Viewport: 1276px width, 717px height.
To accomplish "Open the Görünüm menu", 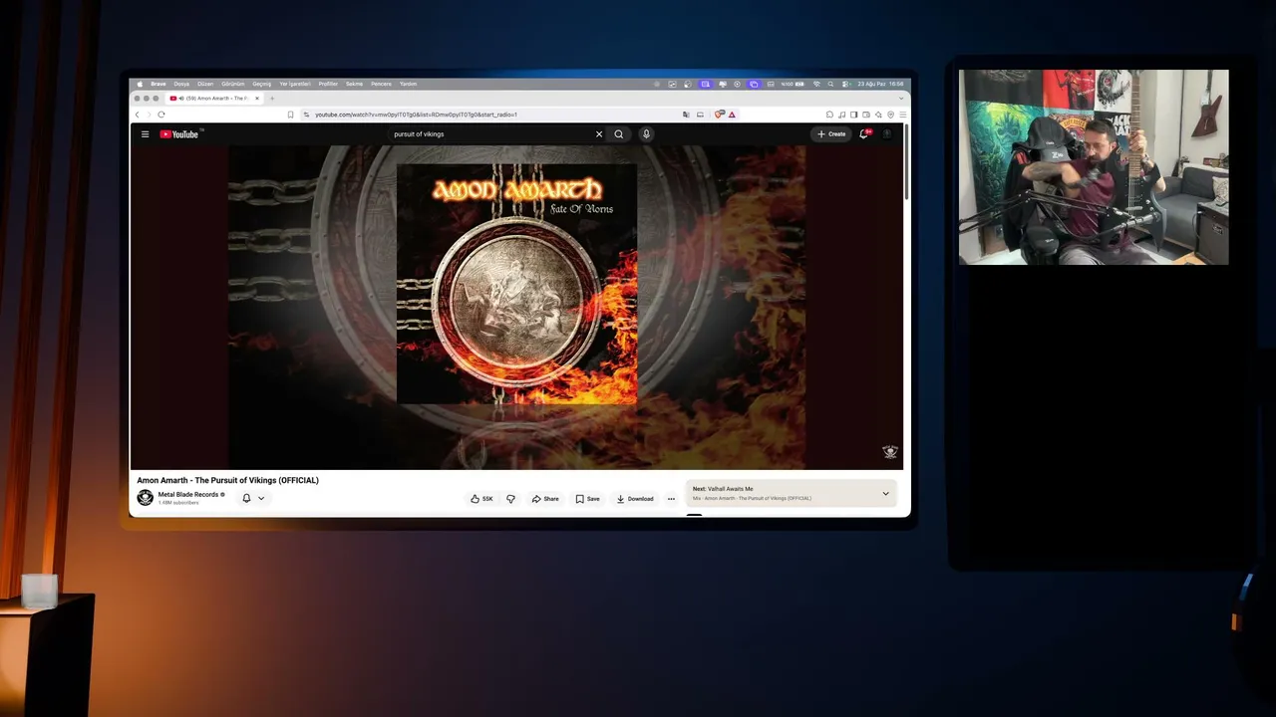I will click(232, 84).
